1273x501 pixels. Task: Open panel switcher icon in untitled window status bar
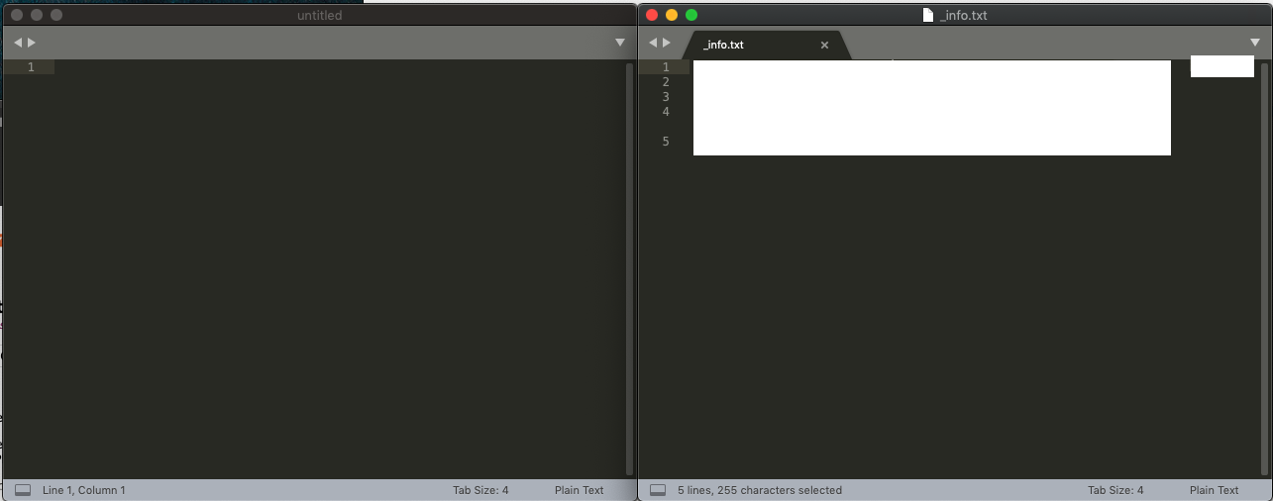[23, 490]
